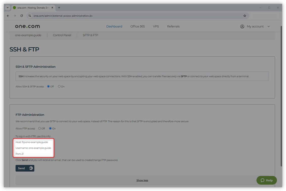Open a new browser tab with the plus icon

pos(59,8)
